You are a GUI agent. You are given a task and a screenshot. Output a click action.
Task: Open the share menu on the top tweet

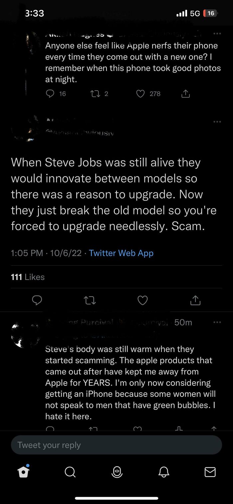pyautogui.click(x=185, y=94)
